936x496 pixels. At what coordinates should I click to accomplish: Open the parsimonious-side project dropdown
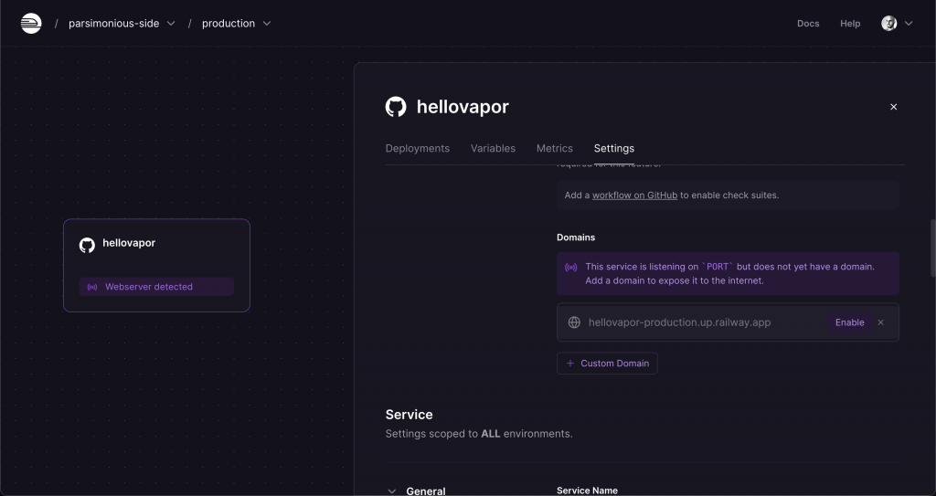coord(122,23)
